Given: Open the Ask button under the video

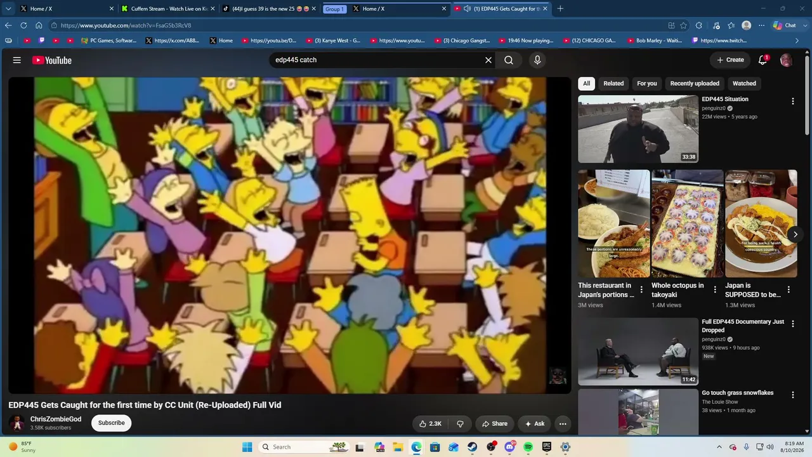Looking at the screenshot, I should (534, 424).
